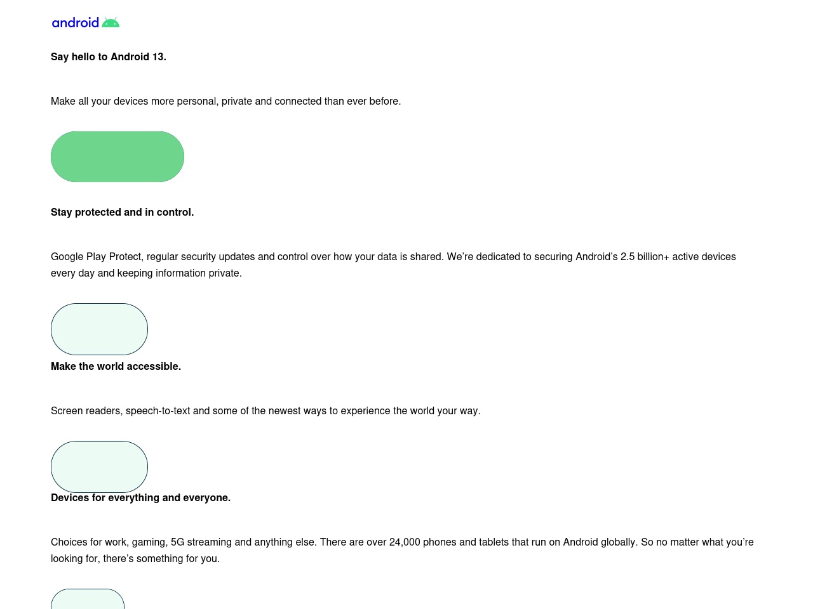Click the "Make all your devices" paragraph
This screenshot has height=609, width=813.
pos(225,101)
